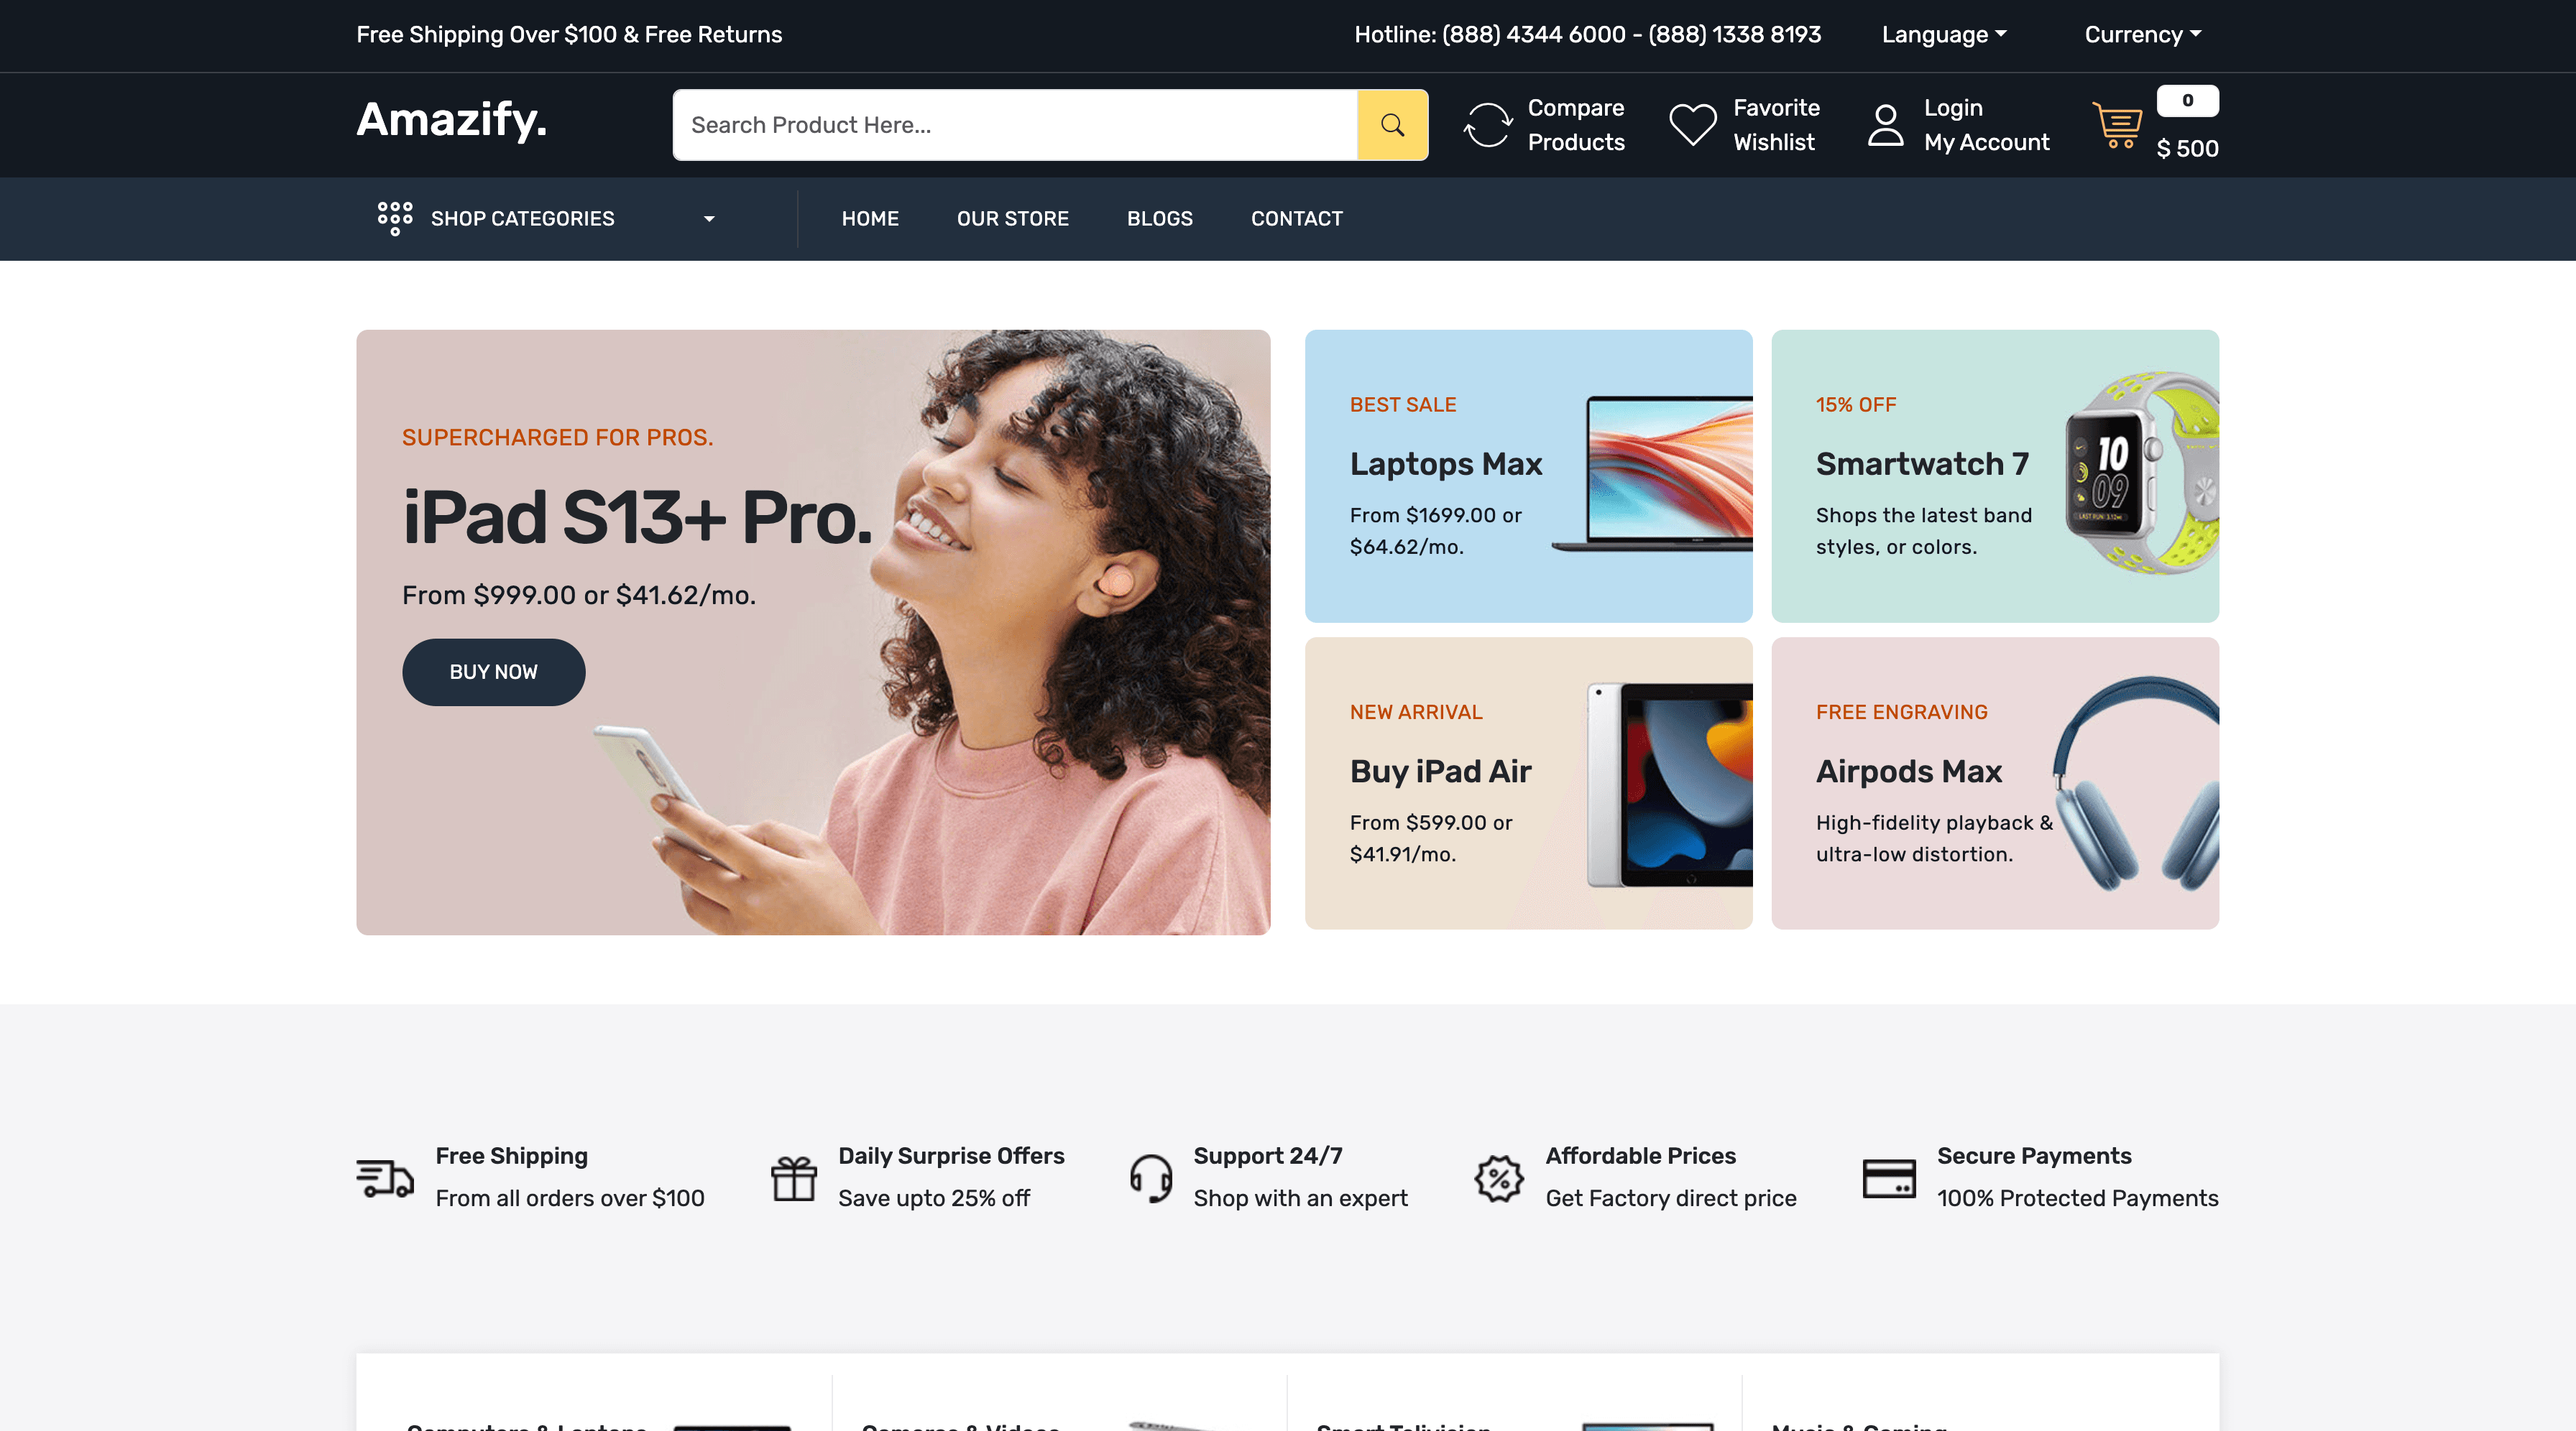Open the Blogs menu item
Viewport: 2576px width, 1431px height.
tap(1160, 219)
